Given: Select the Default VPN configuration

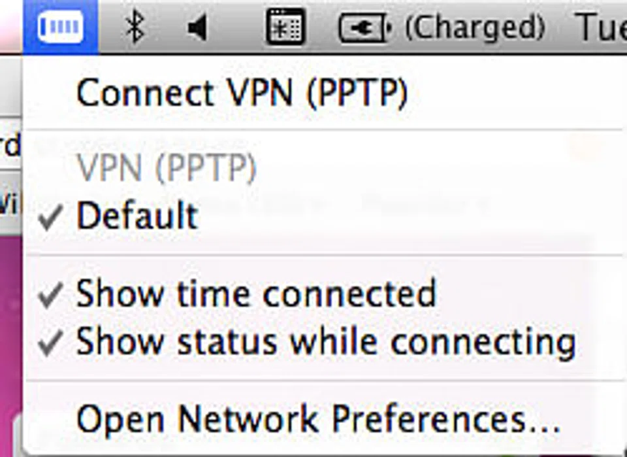Looking at the screenshot, I should pyautogui.click(x=137, y=216).
